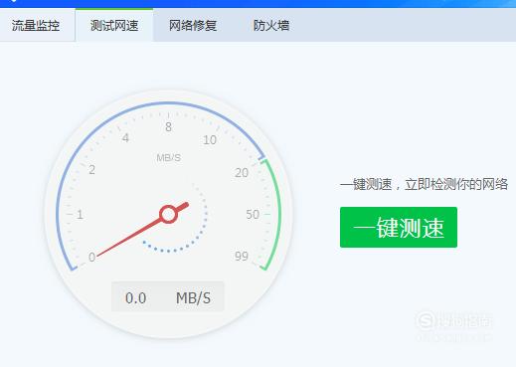Viewport: 516px width, 367px height.
Task: Start the test with 一键测速 button
Action: pos(399,227)
